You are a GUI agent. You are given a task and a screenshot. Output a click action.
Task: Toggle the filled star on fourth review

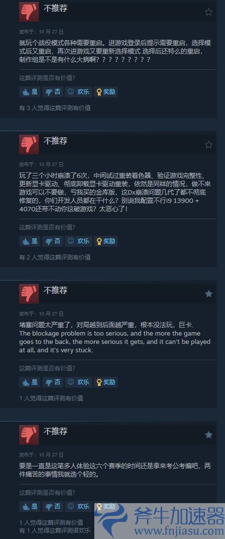coord(208,435)
